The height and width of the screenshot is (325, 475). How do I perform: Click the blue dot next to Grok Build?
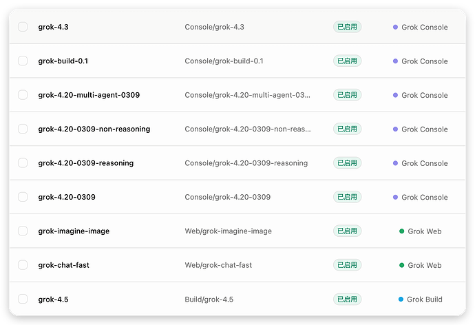click(x=401, y=300)
